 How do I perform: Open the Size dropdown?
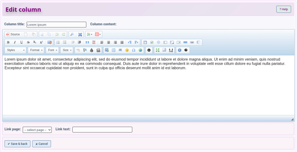point(67,50)
